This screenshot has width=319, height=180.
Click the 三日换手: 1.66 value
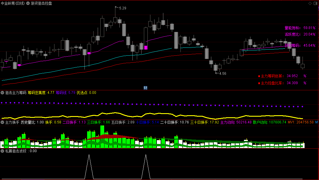(99, 122)
